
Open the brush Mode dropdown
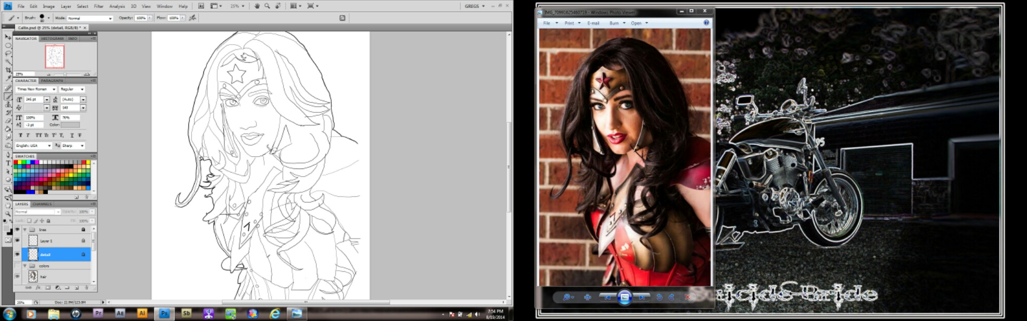point(90,18)
